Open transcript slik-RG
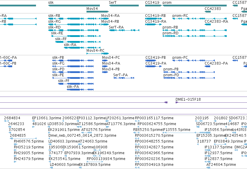Viewport: 247px width, 169px height. (54, 22)
